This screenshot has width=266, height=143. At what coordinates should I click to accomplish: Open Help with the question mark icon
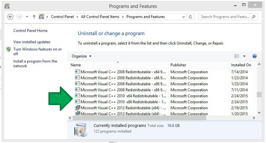(255, 56)
